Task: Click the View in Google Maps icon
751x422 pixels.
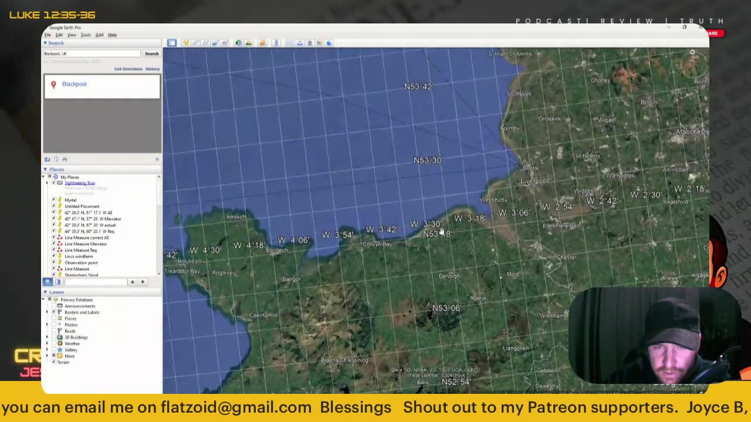Action: 319,43
